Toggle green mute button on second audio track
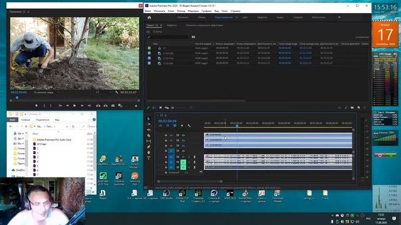The height and width of the screenshot is (225, 401). pos(183,162)
